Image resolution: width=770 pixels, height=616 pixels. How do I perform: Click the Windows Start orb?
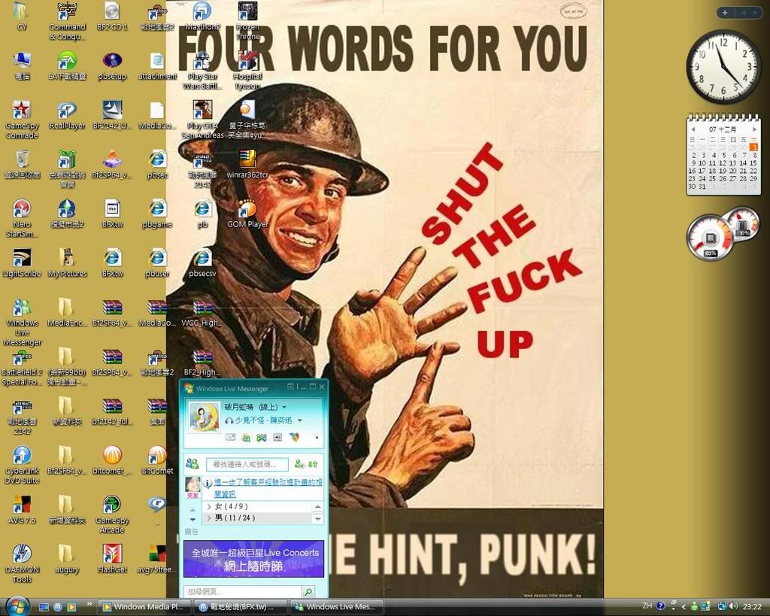(17, 605)
